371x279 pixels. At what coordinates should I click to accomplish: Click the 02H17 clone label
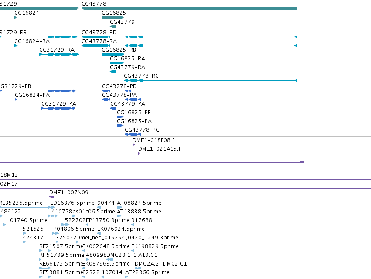click(x=9, y=184)
